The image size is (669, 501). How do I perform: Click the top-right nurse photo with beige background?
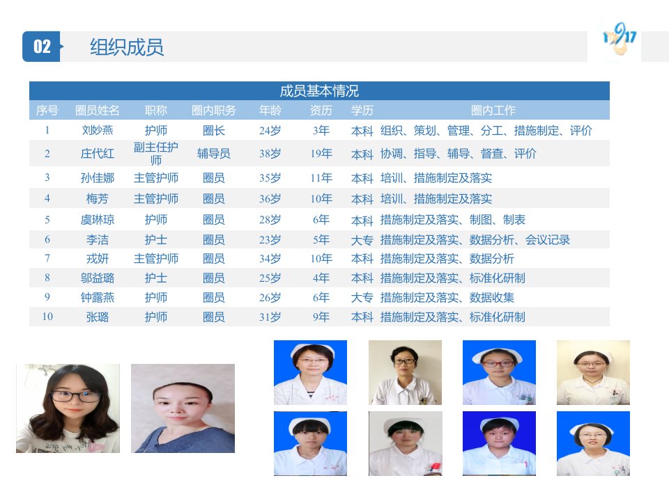[x=593, y=372]
